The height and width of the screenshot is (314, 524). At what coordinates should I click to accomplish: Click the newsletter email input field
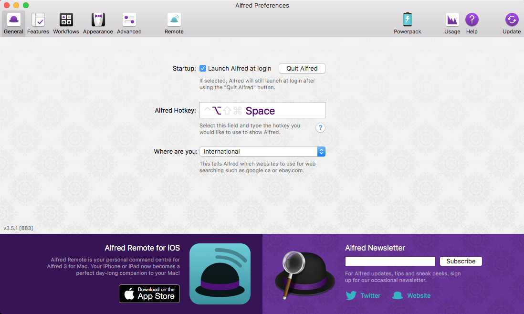(390, 261)
